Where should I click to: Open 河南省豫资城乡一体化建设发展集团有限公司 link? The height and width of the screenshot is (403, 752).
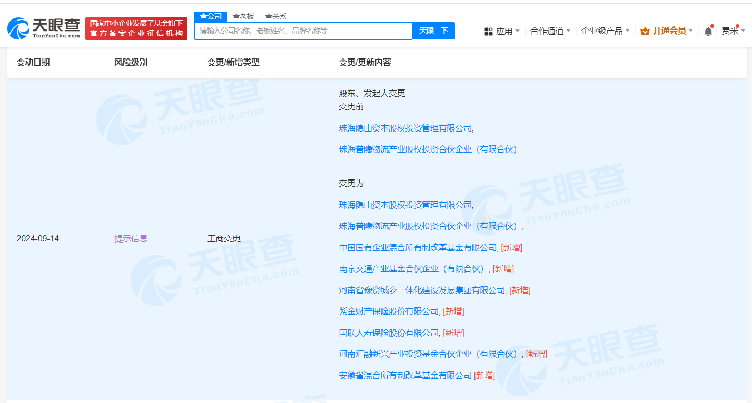(422, 290)
